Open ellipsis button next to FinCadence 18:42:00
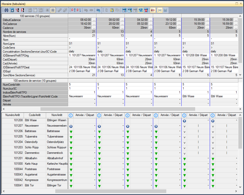The width and height of the screenshot is (244, 195). tap(94, 24)
